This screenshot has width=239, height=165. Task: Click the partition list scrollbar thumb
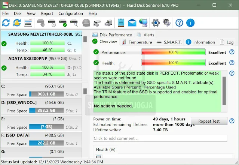85,91
